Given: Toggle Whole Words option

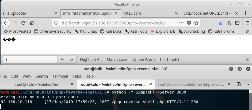Looking at the screenshot, I should [144, 60].
